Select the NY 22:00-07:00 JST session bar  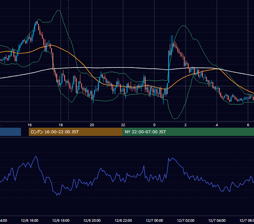[188, 132]
